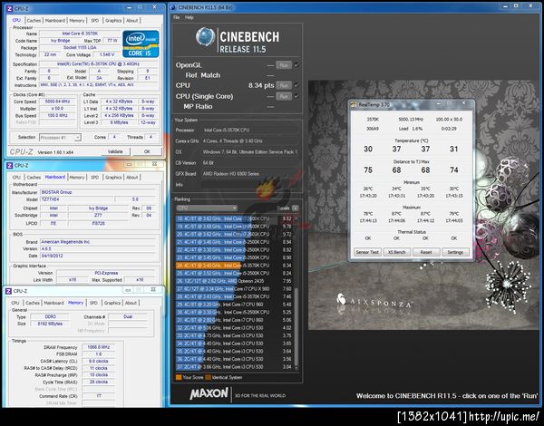This screenshot has width=544, height=426.
Task: Select ranking row 26 AMD Opteron 2435
Action: tap(234, 281)
